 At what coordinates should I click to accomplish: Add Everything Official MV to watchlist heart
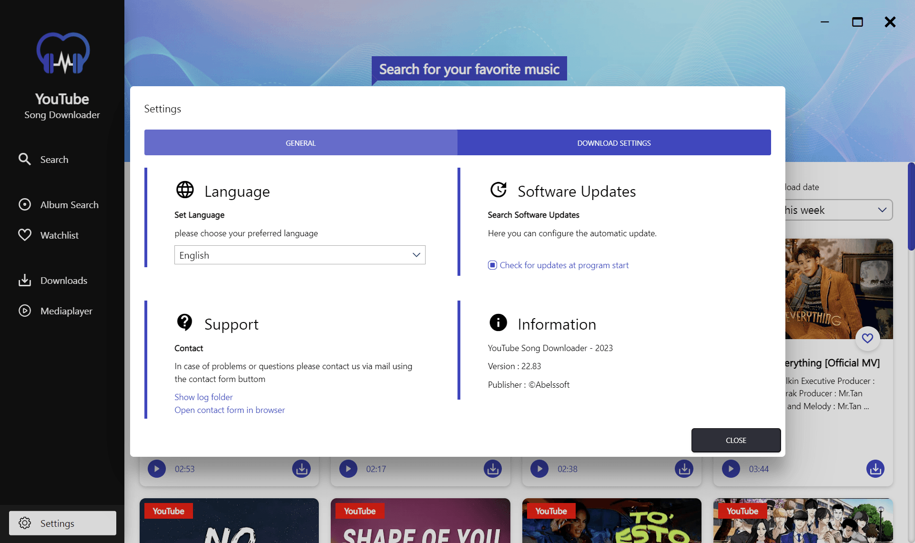click(x=867, y=338)
